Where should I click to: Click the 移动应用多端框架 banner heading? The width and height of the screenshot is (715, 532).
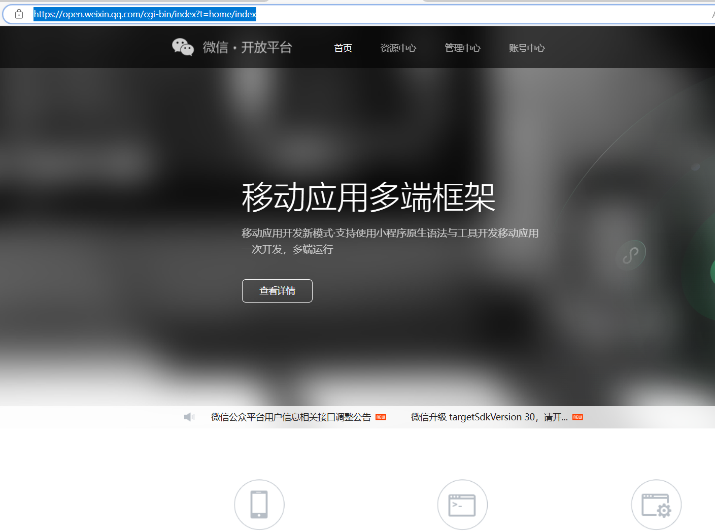pyautogui.click(x=368, y=197)
